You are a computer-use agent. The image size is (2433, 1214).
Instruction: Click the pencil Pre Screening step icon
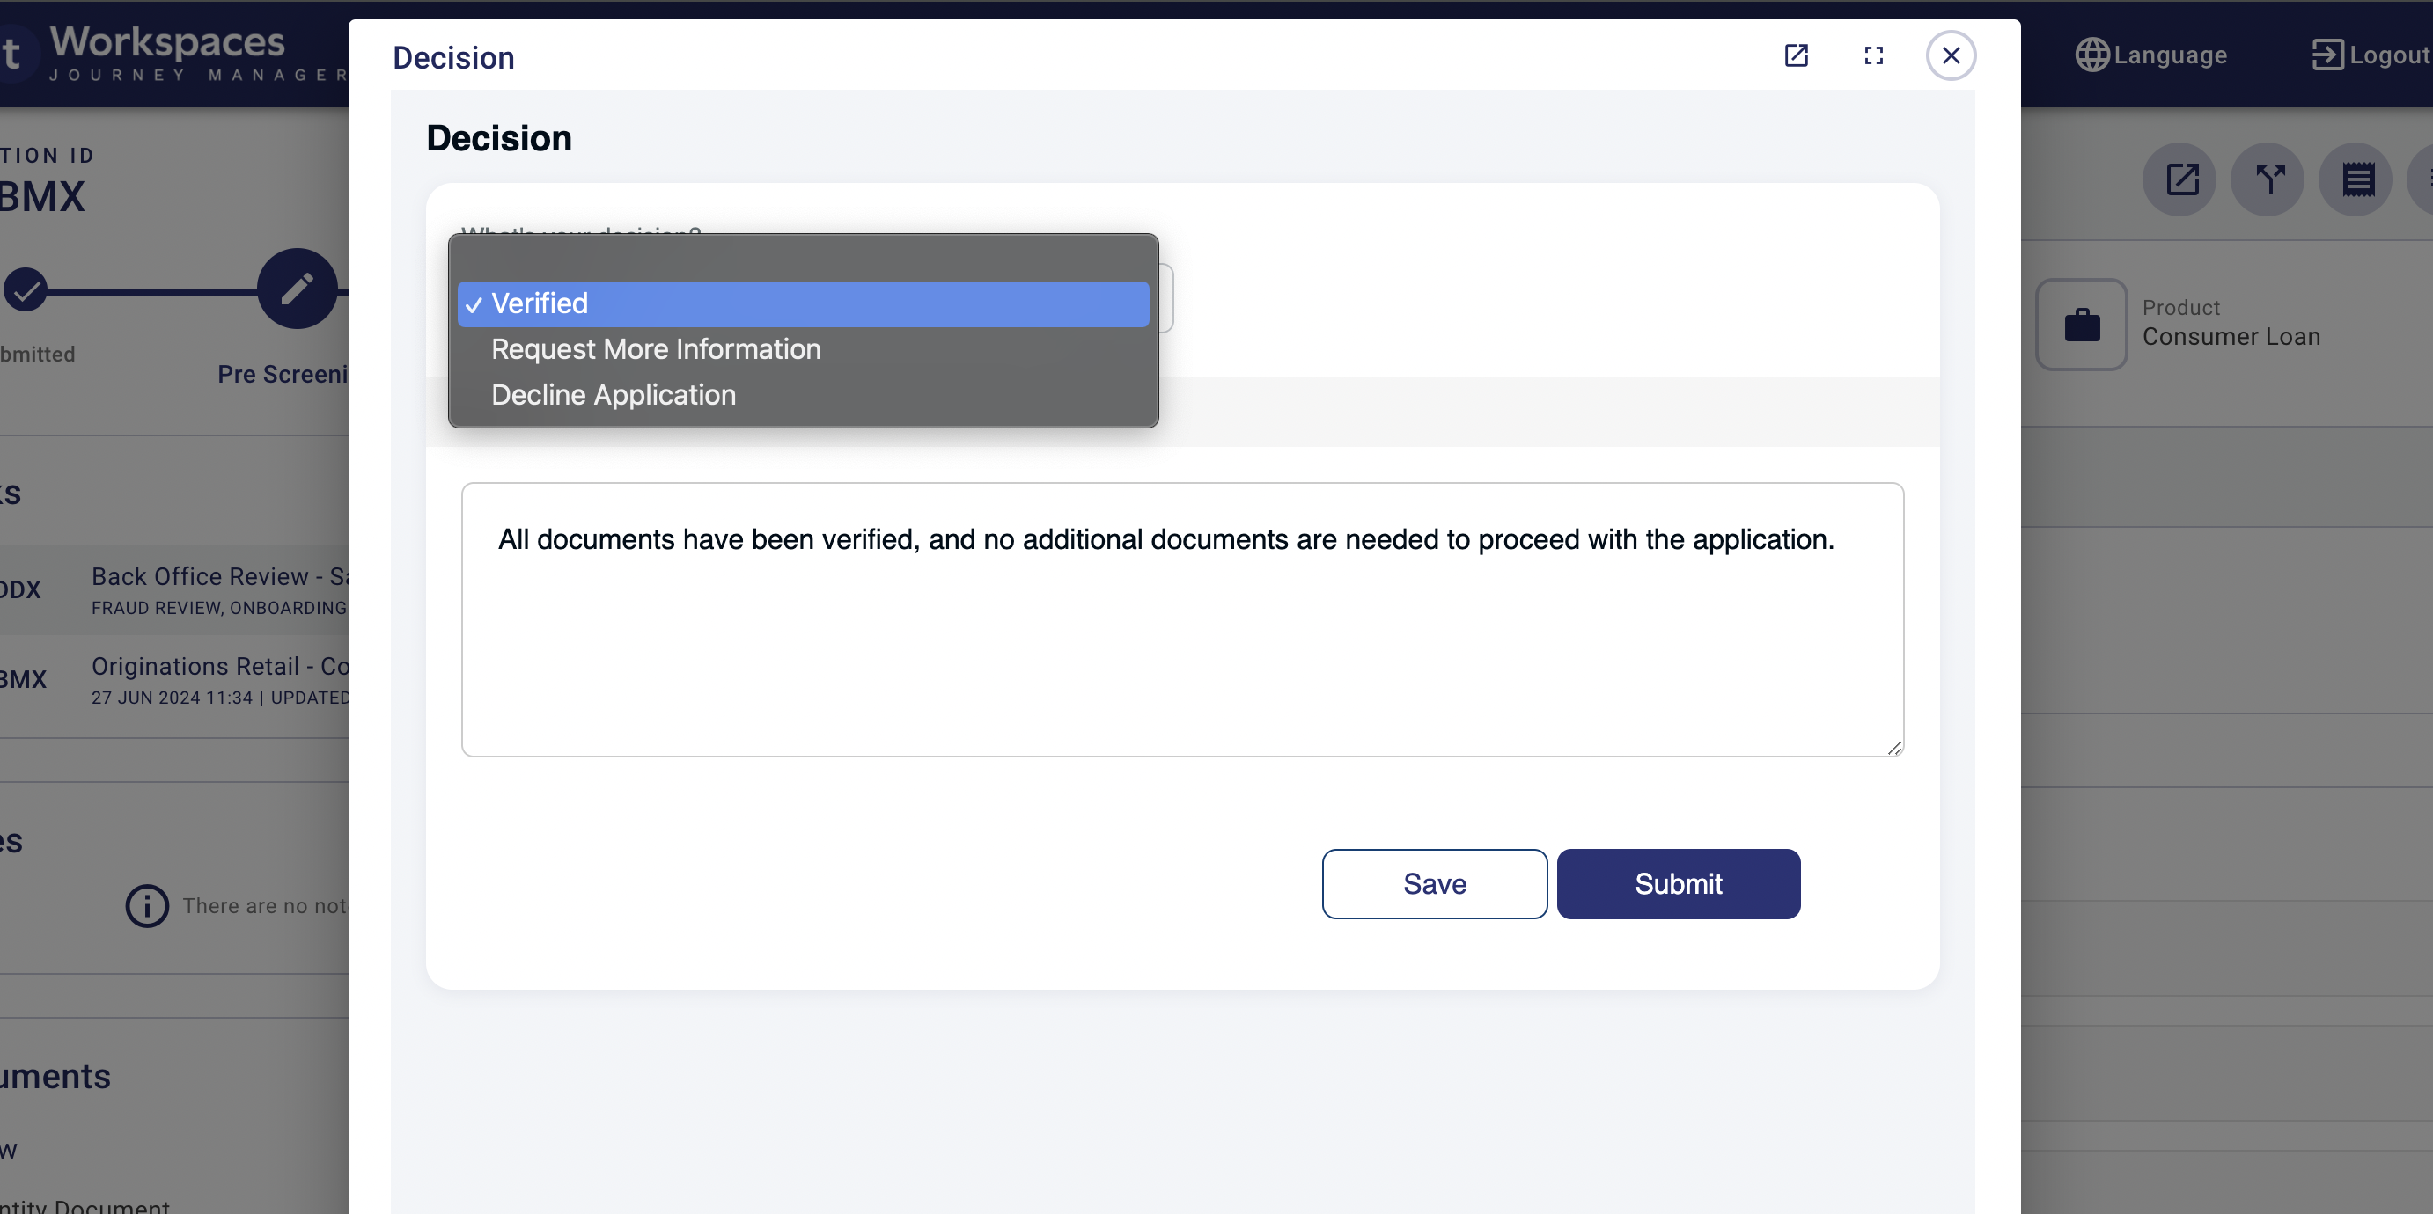point(297,289)
